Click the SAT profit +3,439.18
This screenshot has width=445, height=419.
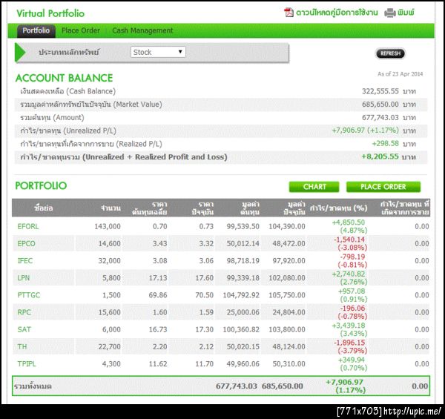349,326
